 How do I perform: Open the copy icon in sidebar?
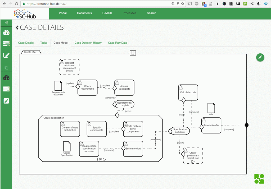[x=6, y=68]
